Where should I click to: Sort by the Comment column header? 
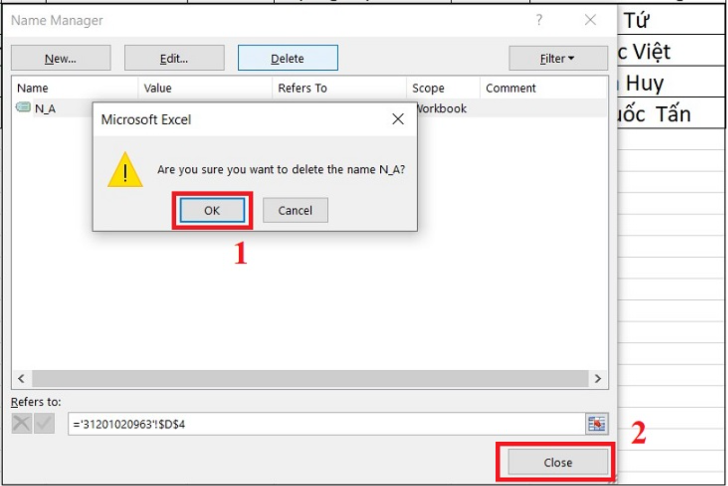coord(543,88)
